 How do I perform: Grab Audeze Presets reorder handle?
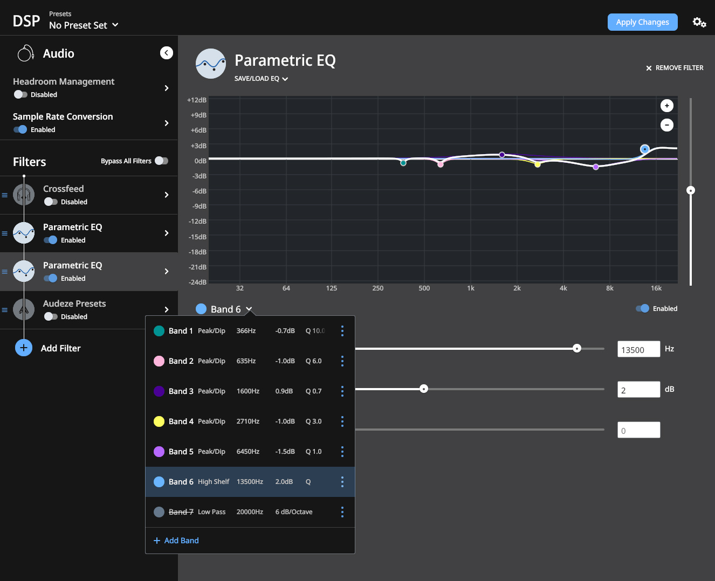(x=5, y=310)
